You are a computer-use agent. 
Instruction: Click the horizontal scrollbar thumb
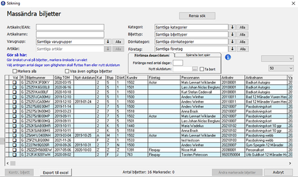point(13,163)
